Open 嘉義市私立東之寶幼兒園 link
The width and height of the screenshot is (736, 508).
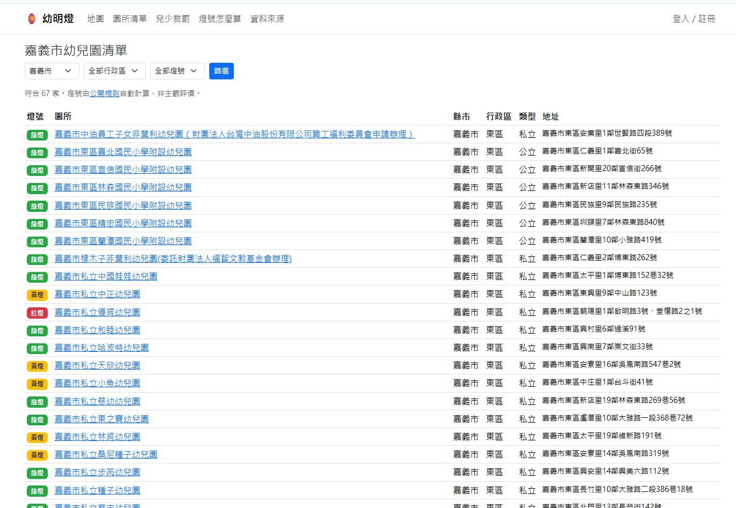[102, 419]
